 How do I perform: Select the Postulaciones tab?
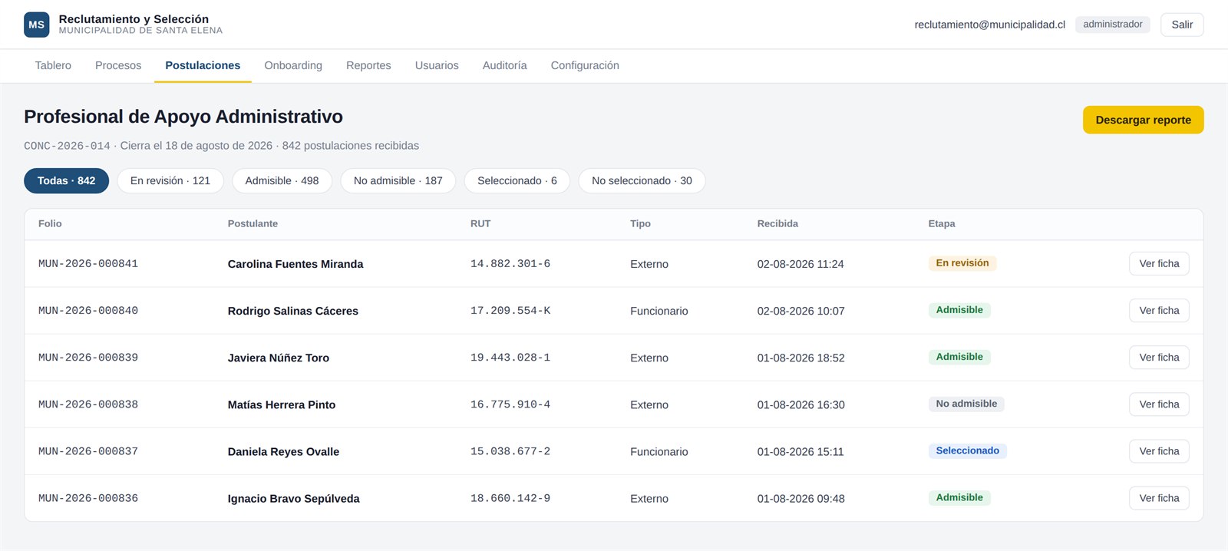pos(203,65)
